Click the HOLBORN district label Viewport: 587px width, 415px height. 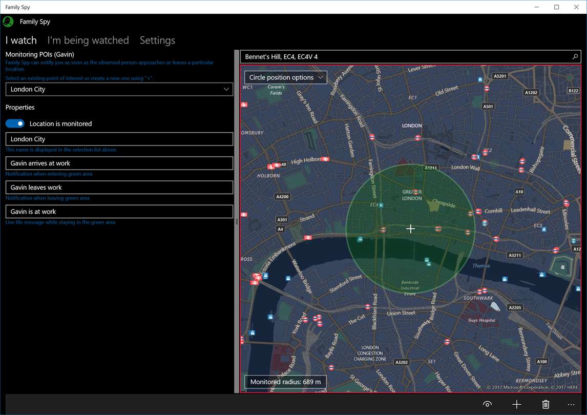(268, 175)
